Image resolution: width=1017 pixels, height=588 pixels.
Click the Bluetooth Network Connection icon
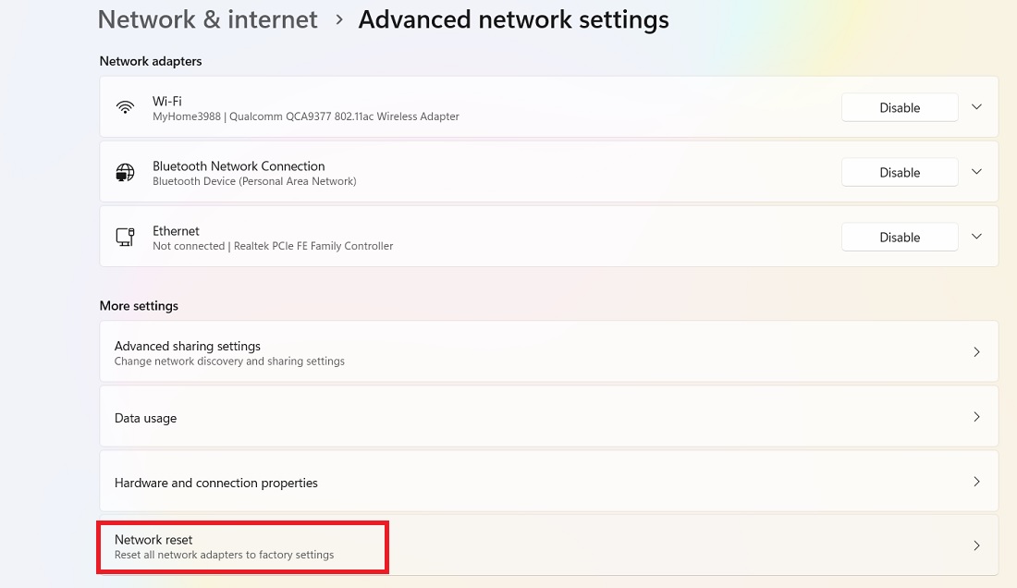coord(125,172)
